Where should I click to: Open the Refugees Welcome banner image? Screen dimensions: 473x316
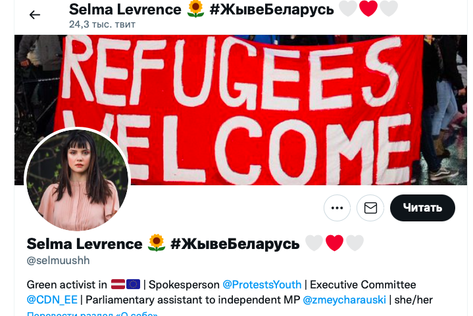(x=241, y=110)
